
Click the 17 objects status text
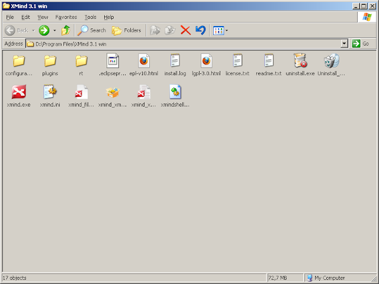tap(14, 278)
